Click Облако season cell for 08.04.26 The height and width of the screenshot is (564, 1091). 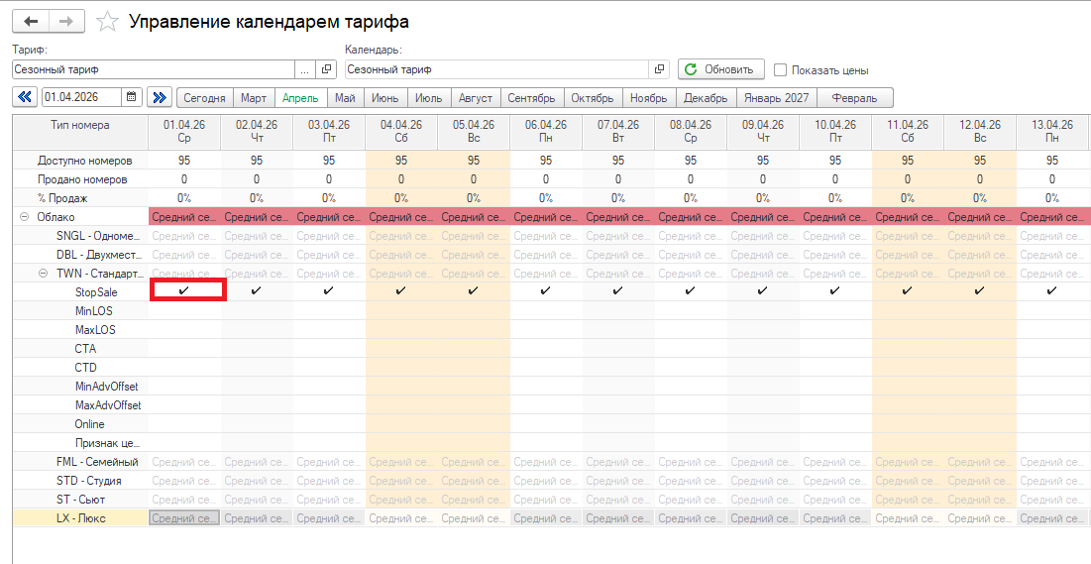tap(691, 217)
